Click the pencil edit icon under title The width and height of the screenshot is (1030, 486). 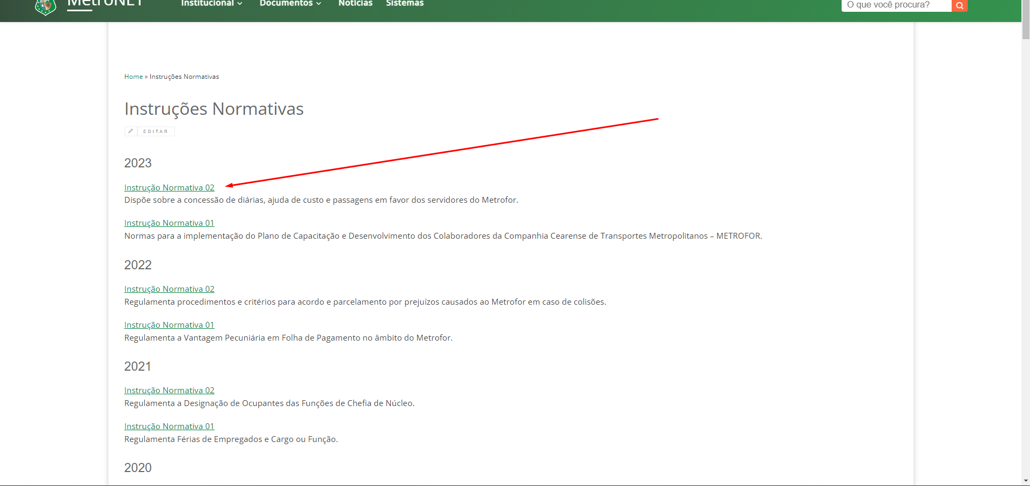(130, 131)
